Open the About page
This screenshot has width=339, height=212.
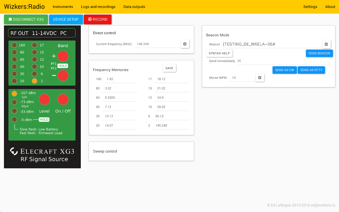pos(330,7)
